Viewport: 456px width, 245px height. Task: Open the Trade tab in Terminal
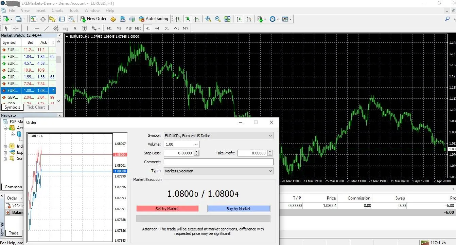click(14, 233)
